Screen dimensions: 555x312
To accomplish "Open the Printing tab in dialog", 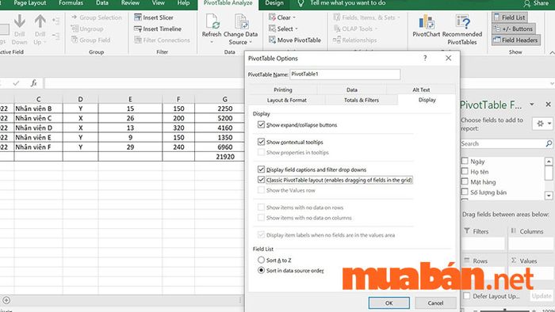I will [283, 89].
